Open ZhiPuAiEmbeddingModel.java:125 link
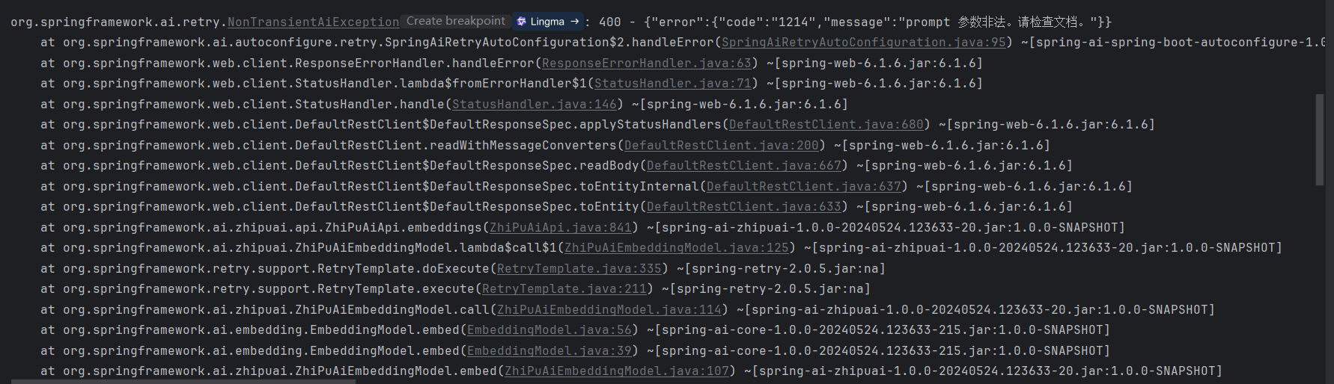 pyautogui.click(x=677, y=248)
